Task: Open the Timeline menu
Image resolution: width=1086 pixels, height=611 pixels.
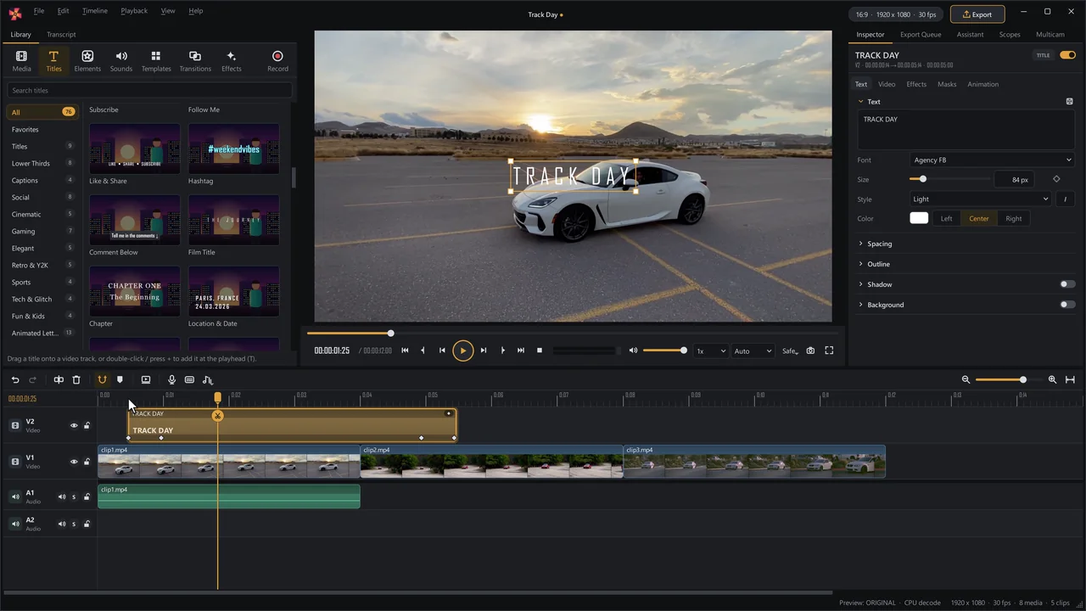Action: 95,11
